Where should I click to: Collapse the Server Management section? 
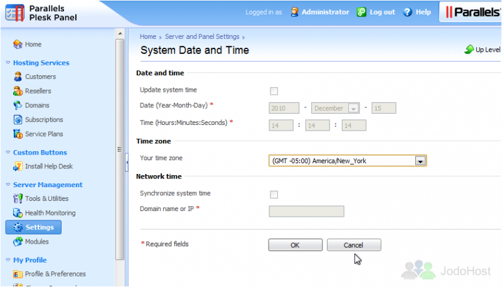(x=8, y=185)
